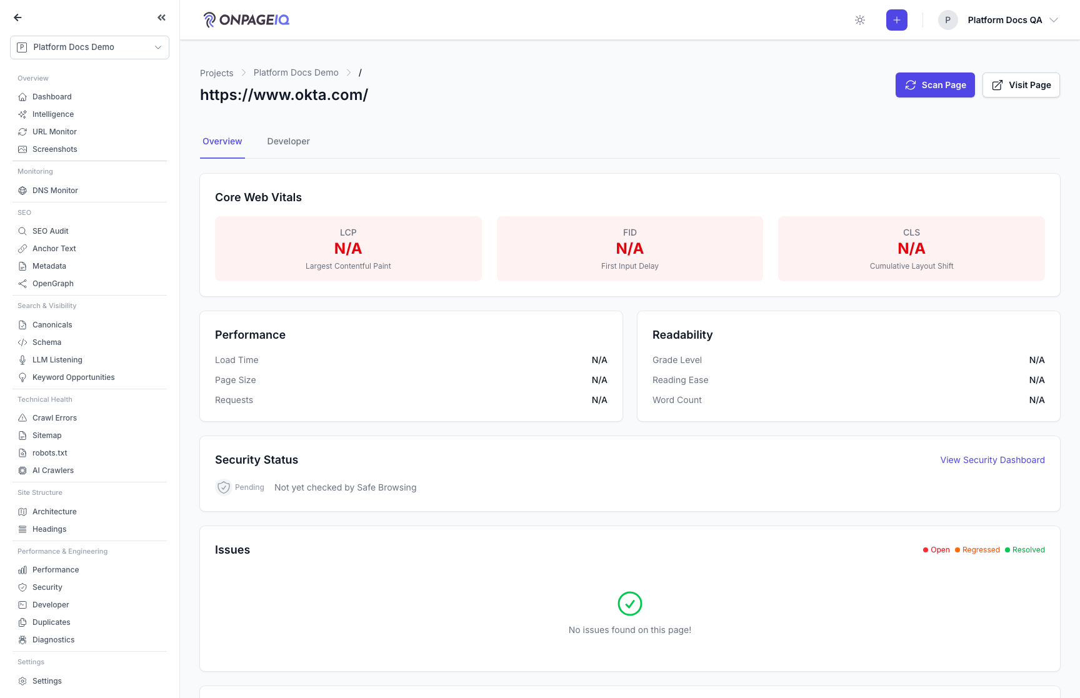Click the Platform Docs Demo breadcrumb
Image resolution: width=1080 pixels, height=698 pixels.
click(x=296, y=72)
